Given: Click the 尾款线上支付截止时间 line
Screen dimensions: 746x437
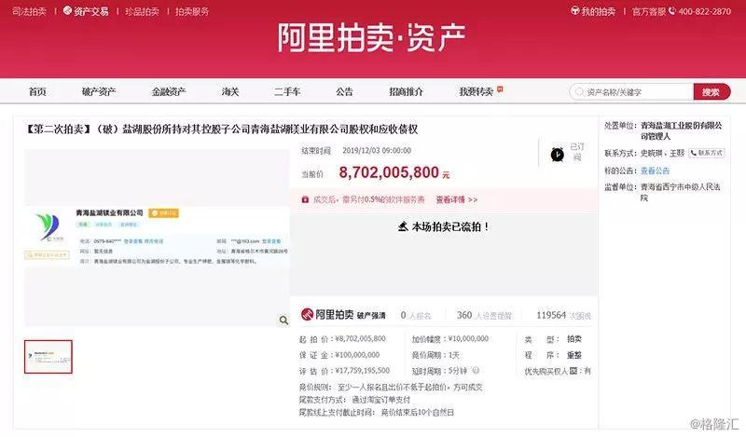Looking at the screenshot, I should point(377,412).
